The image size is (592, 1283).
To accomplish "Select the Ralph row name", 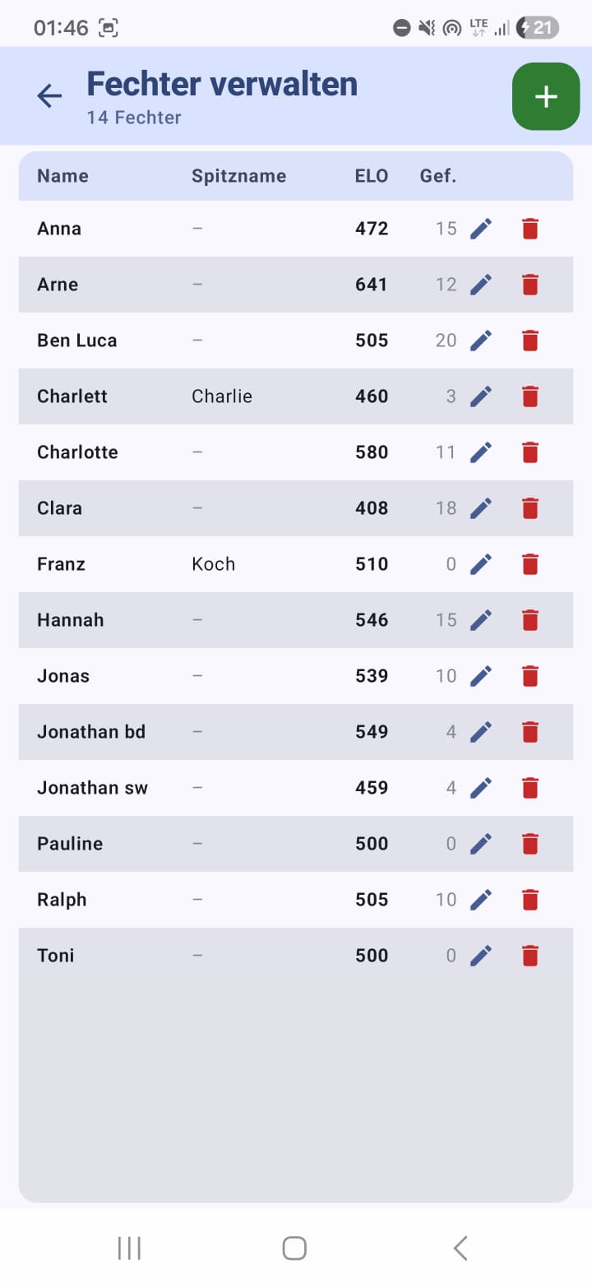I will pyautogui.click(x=62, y=900).
